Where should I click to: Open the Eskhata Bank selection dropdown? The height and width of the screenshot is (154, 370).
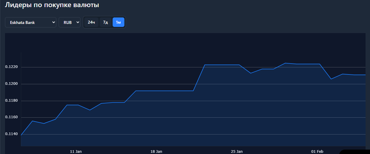coord(31,22)
